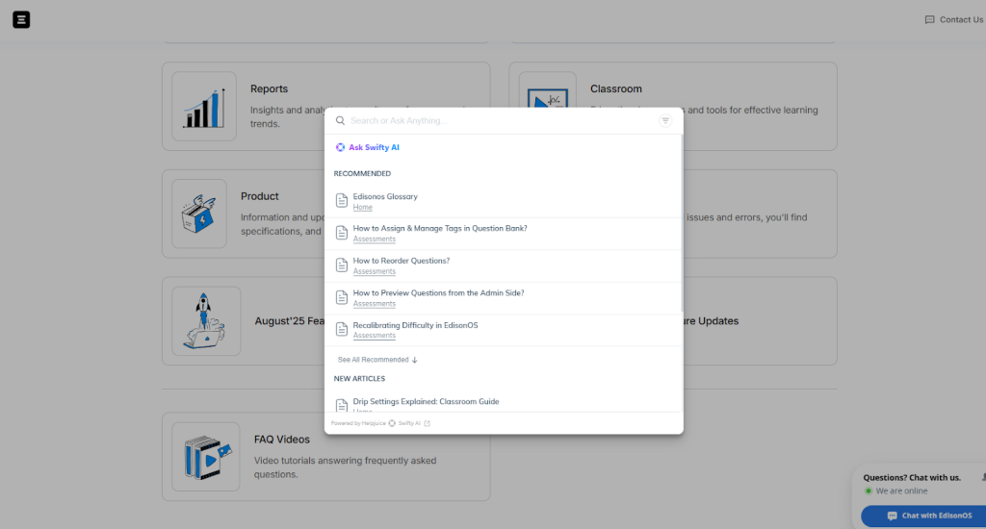
Task: Open How to Reorder Questions article
Action: click(402, 261)
